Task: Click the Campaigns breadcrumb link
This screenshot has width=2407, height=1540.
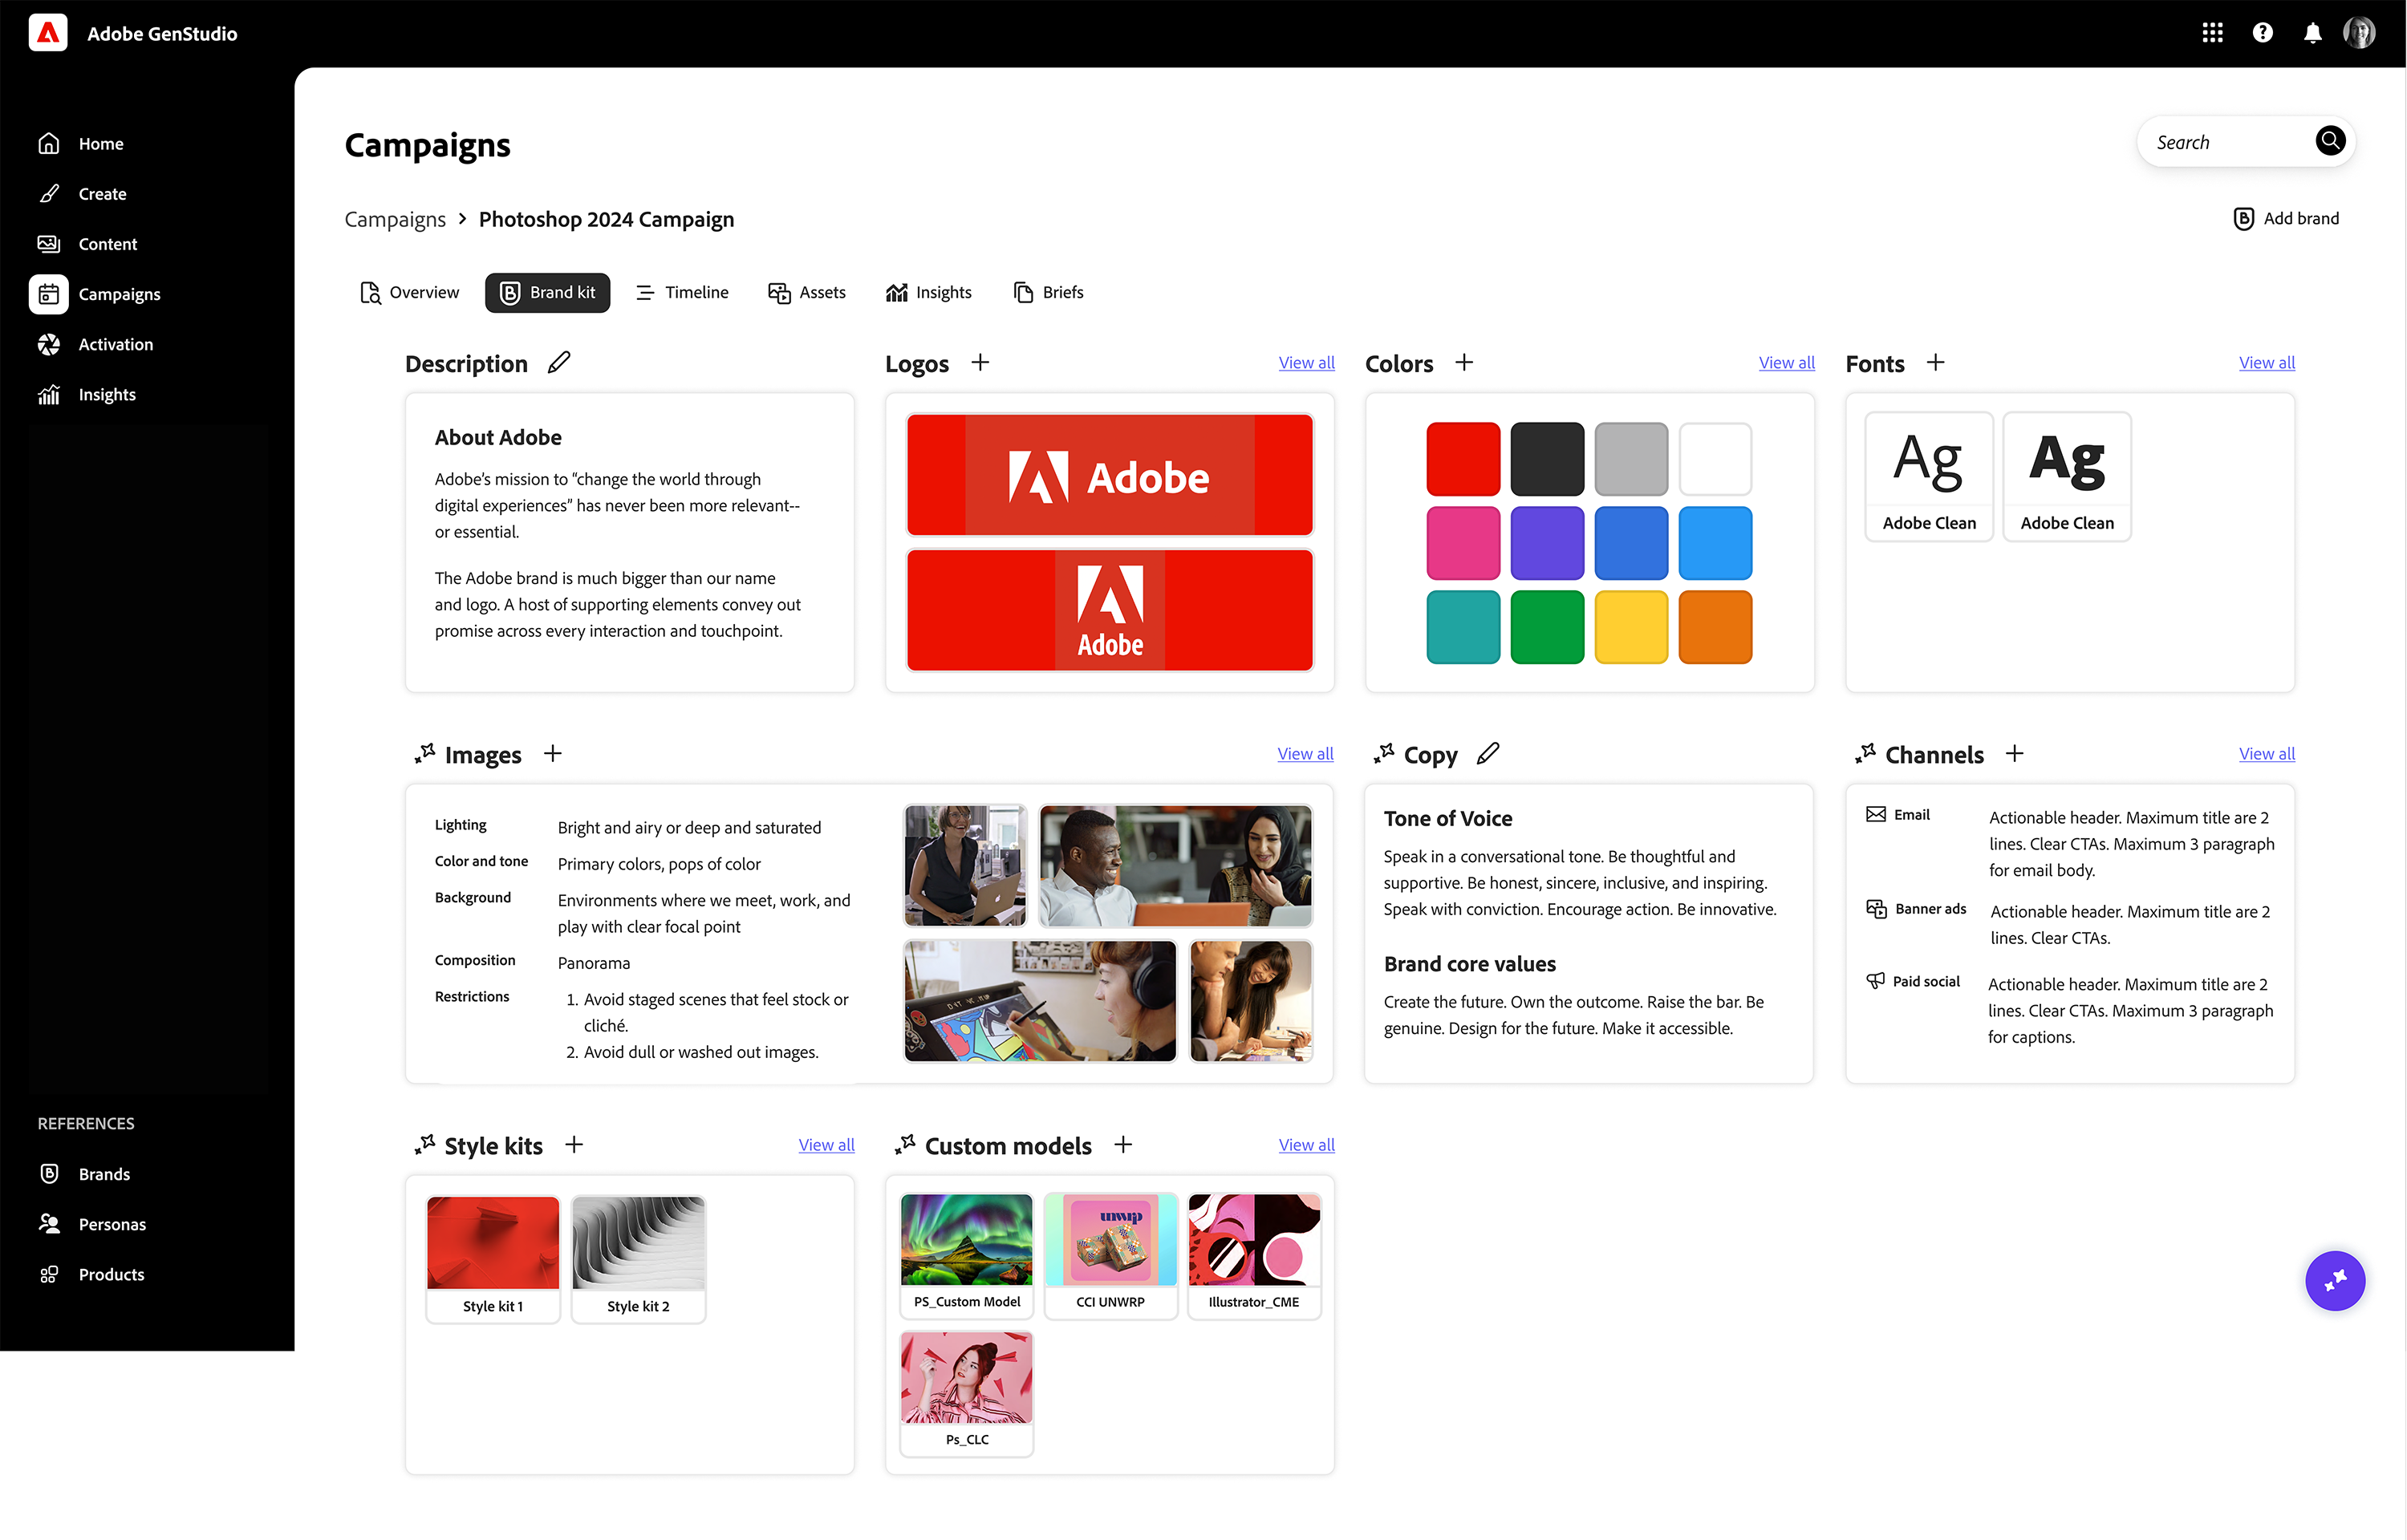Action: [395, 219]
